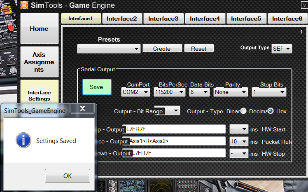Viewport: 308px width, 192px height.
Task: Click OK in Settings Saved dialog
Action: [x=68, y=176]
